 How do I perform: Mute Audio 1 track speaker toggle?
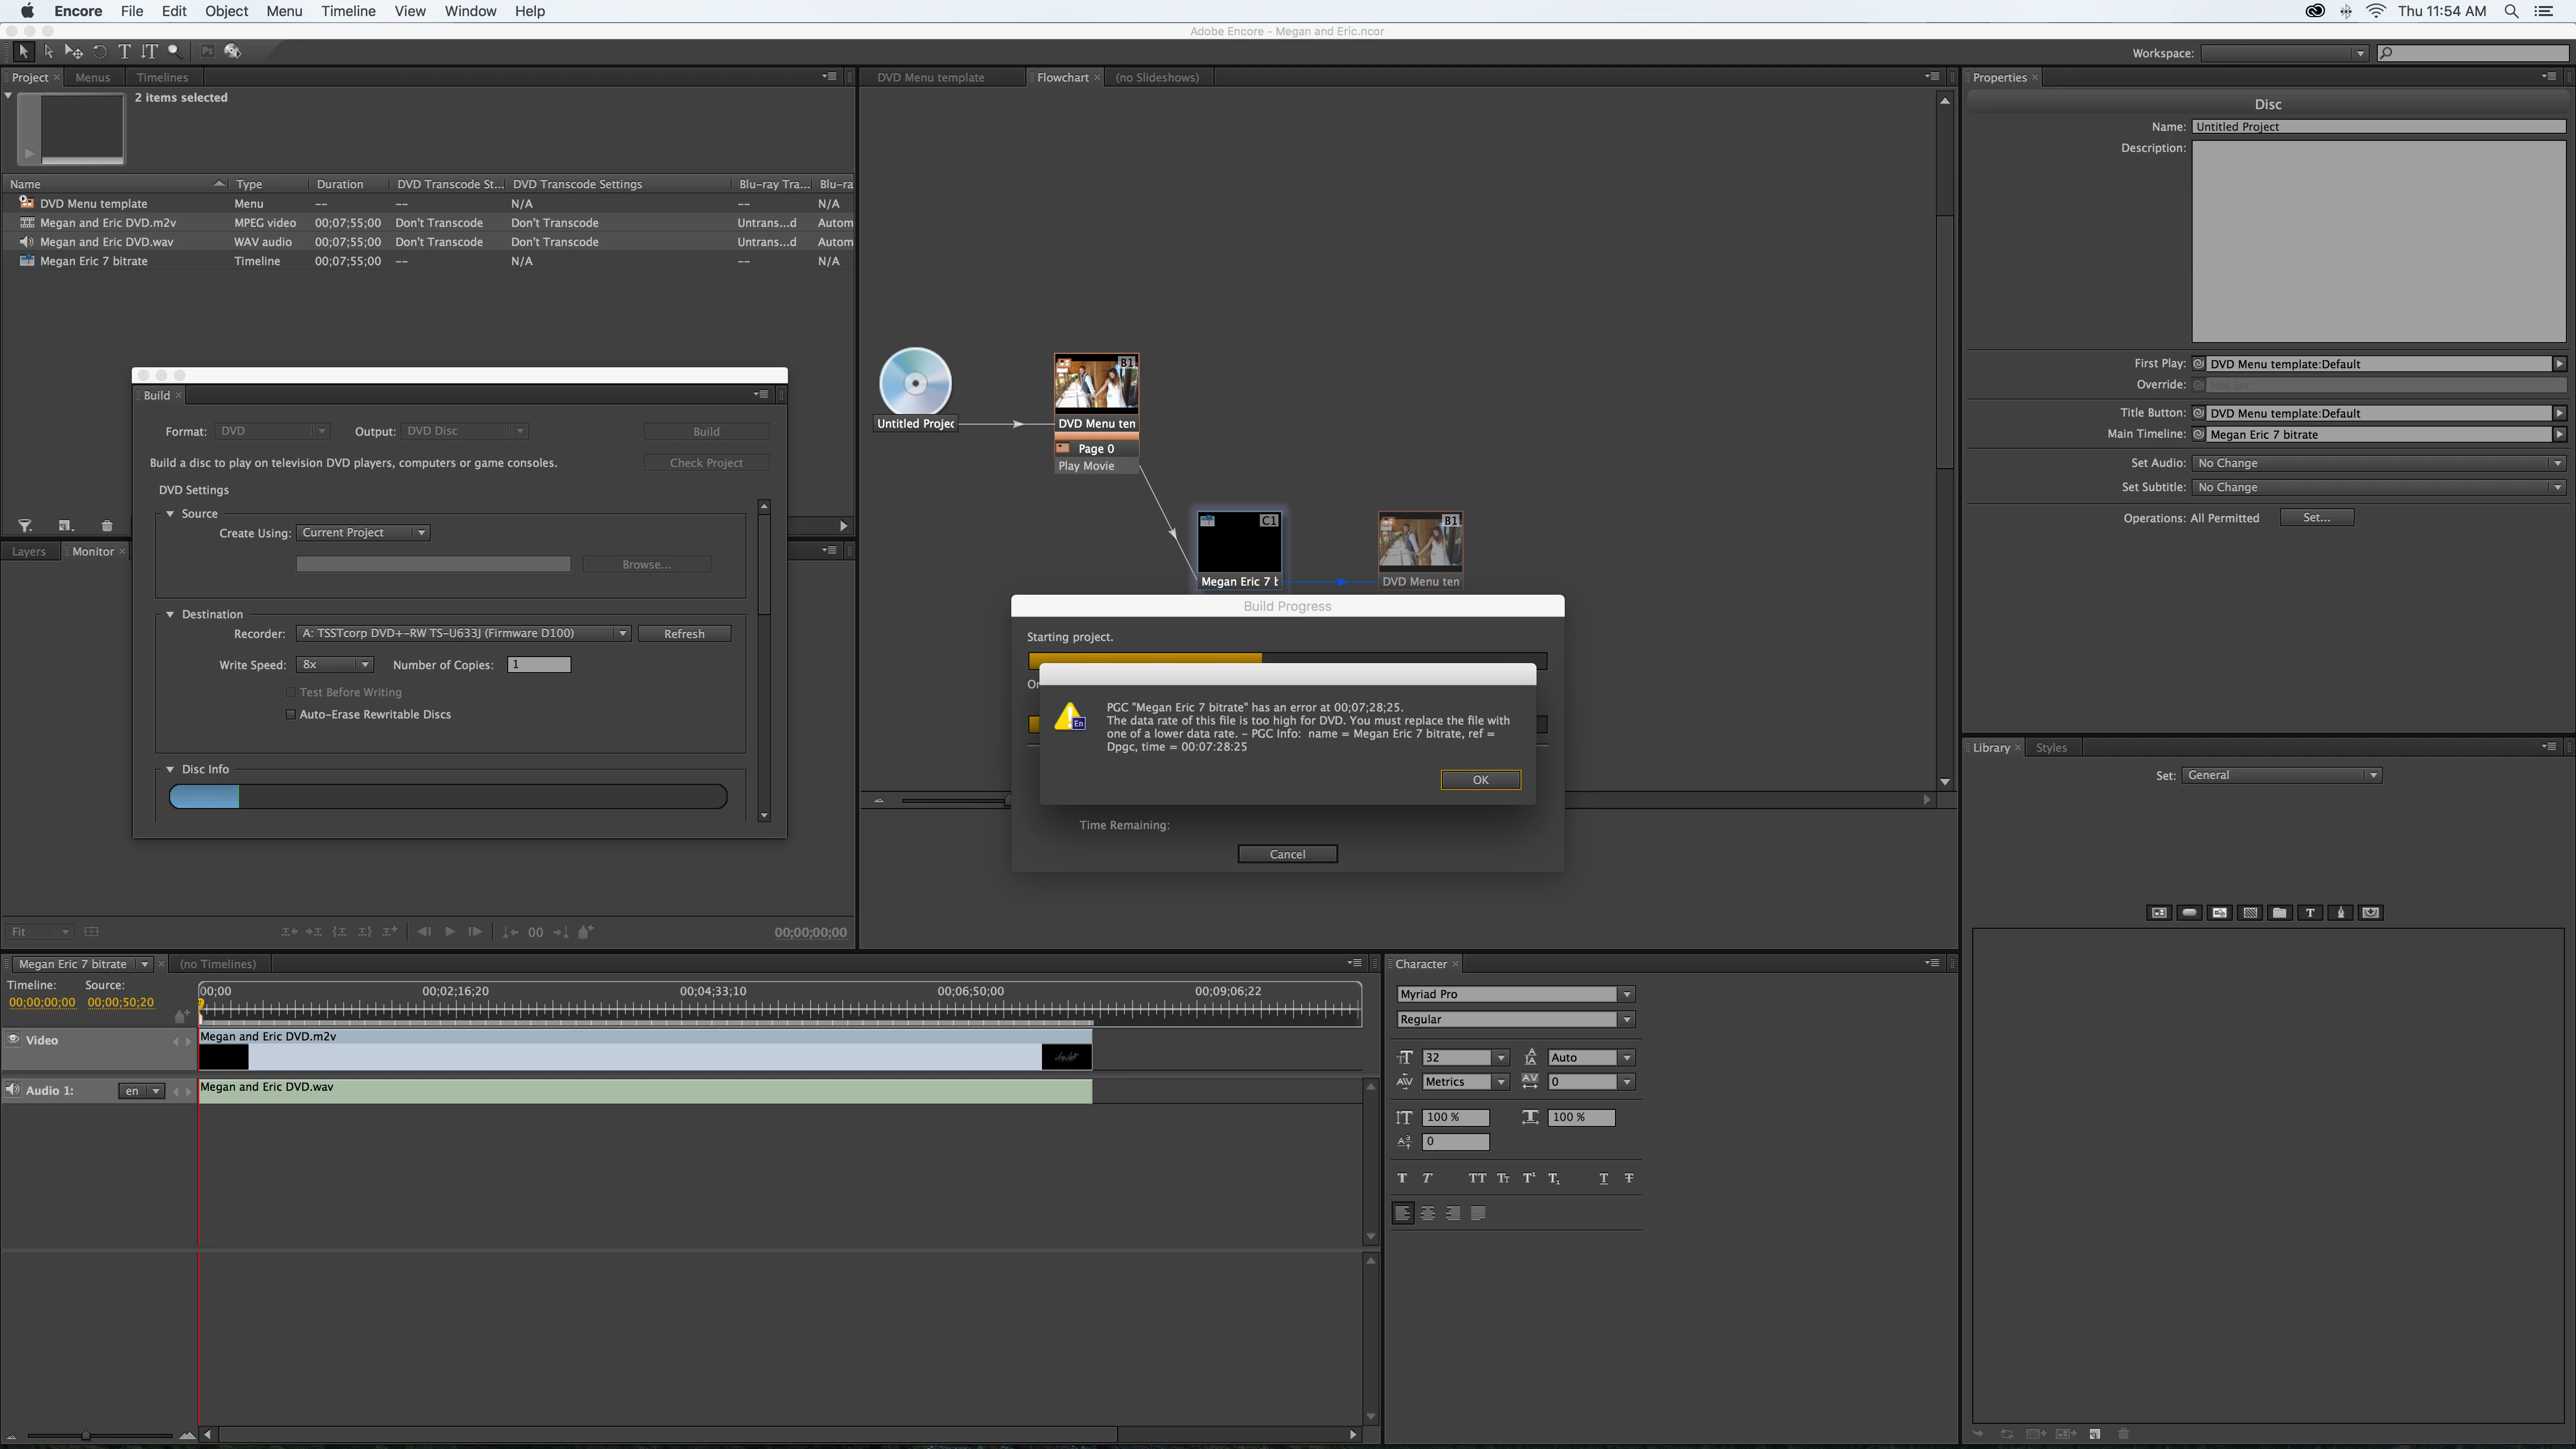[x=13, y=1090]
